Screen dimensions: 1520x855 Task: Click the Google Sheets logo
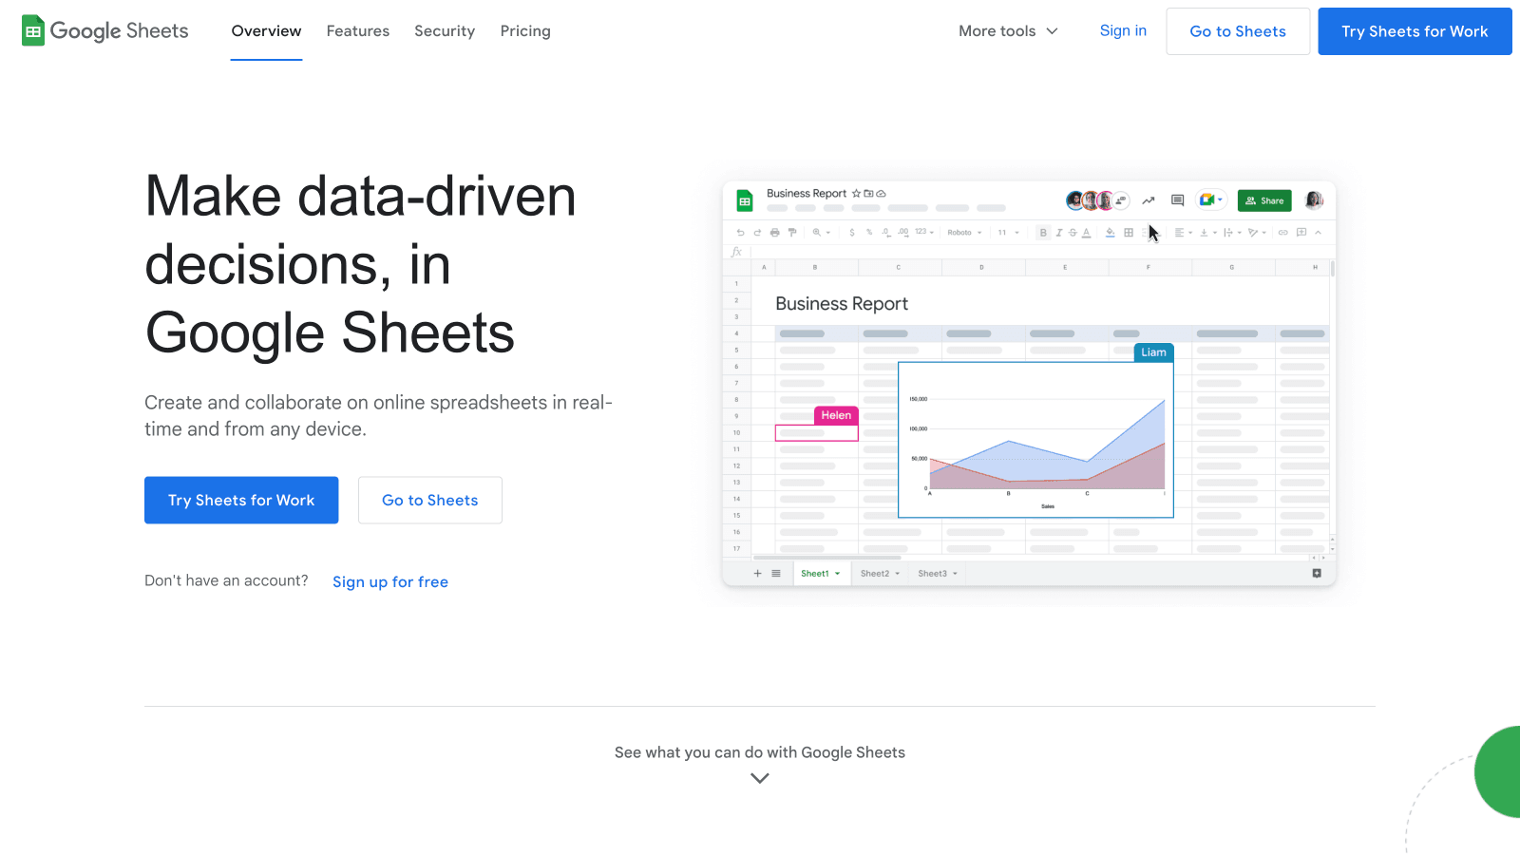click(x=105, y=31)
